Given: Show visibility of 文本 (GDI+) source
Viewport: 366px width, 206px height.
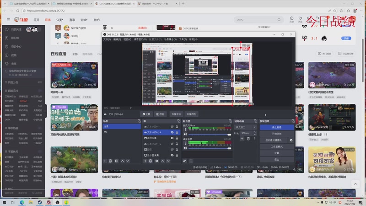Looking at the screenshot, I should click(x=172, y=127).
